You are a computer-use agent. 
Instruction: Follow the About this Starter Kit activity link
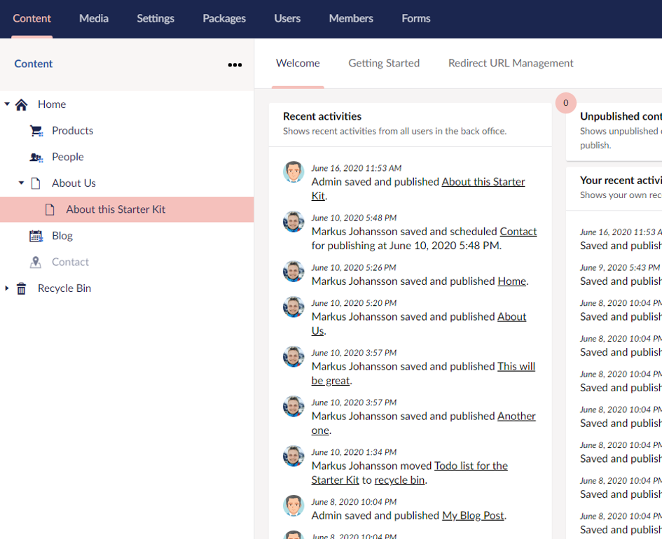[483, 181]
